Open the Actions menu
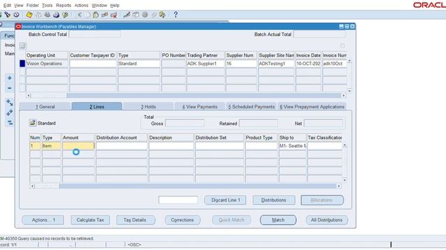 (82, 6)
